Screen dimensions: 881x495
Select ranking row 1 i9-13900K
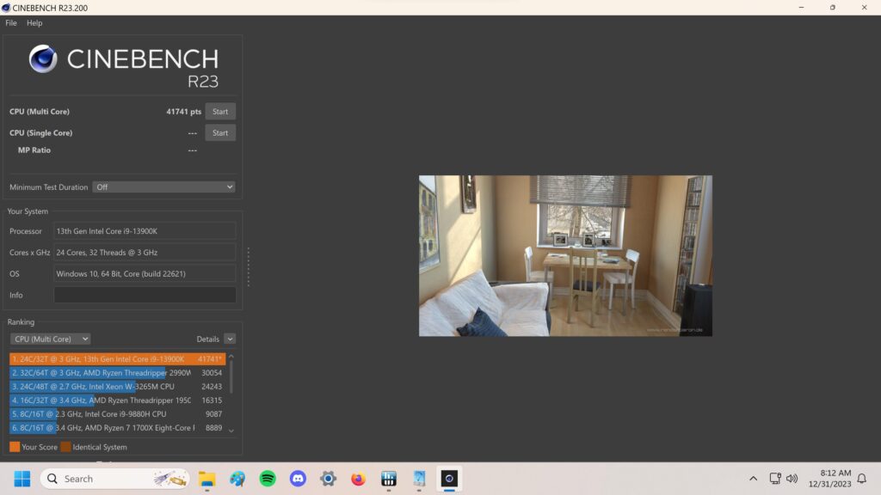click(117, 358)
